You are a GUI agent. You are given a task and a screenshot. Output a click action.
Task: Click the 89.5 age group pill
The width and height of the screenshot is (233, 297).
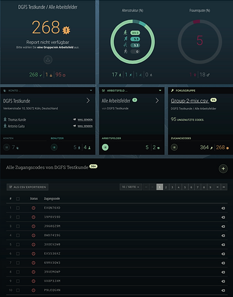(135, 33)
